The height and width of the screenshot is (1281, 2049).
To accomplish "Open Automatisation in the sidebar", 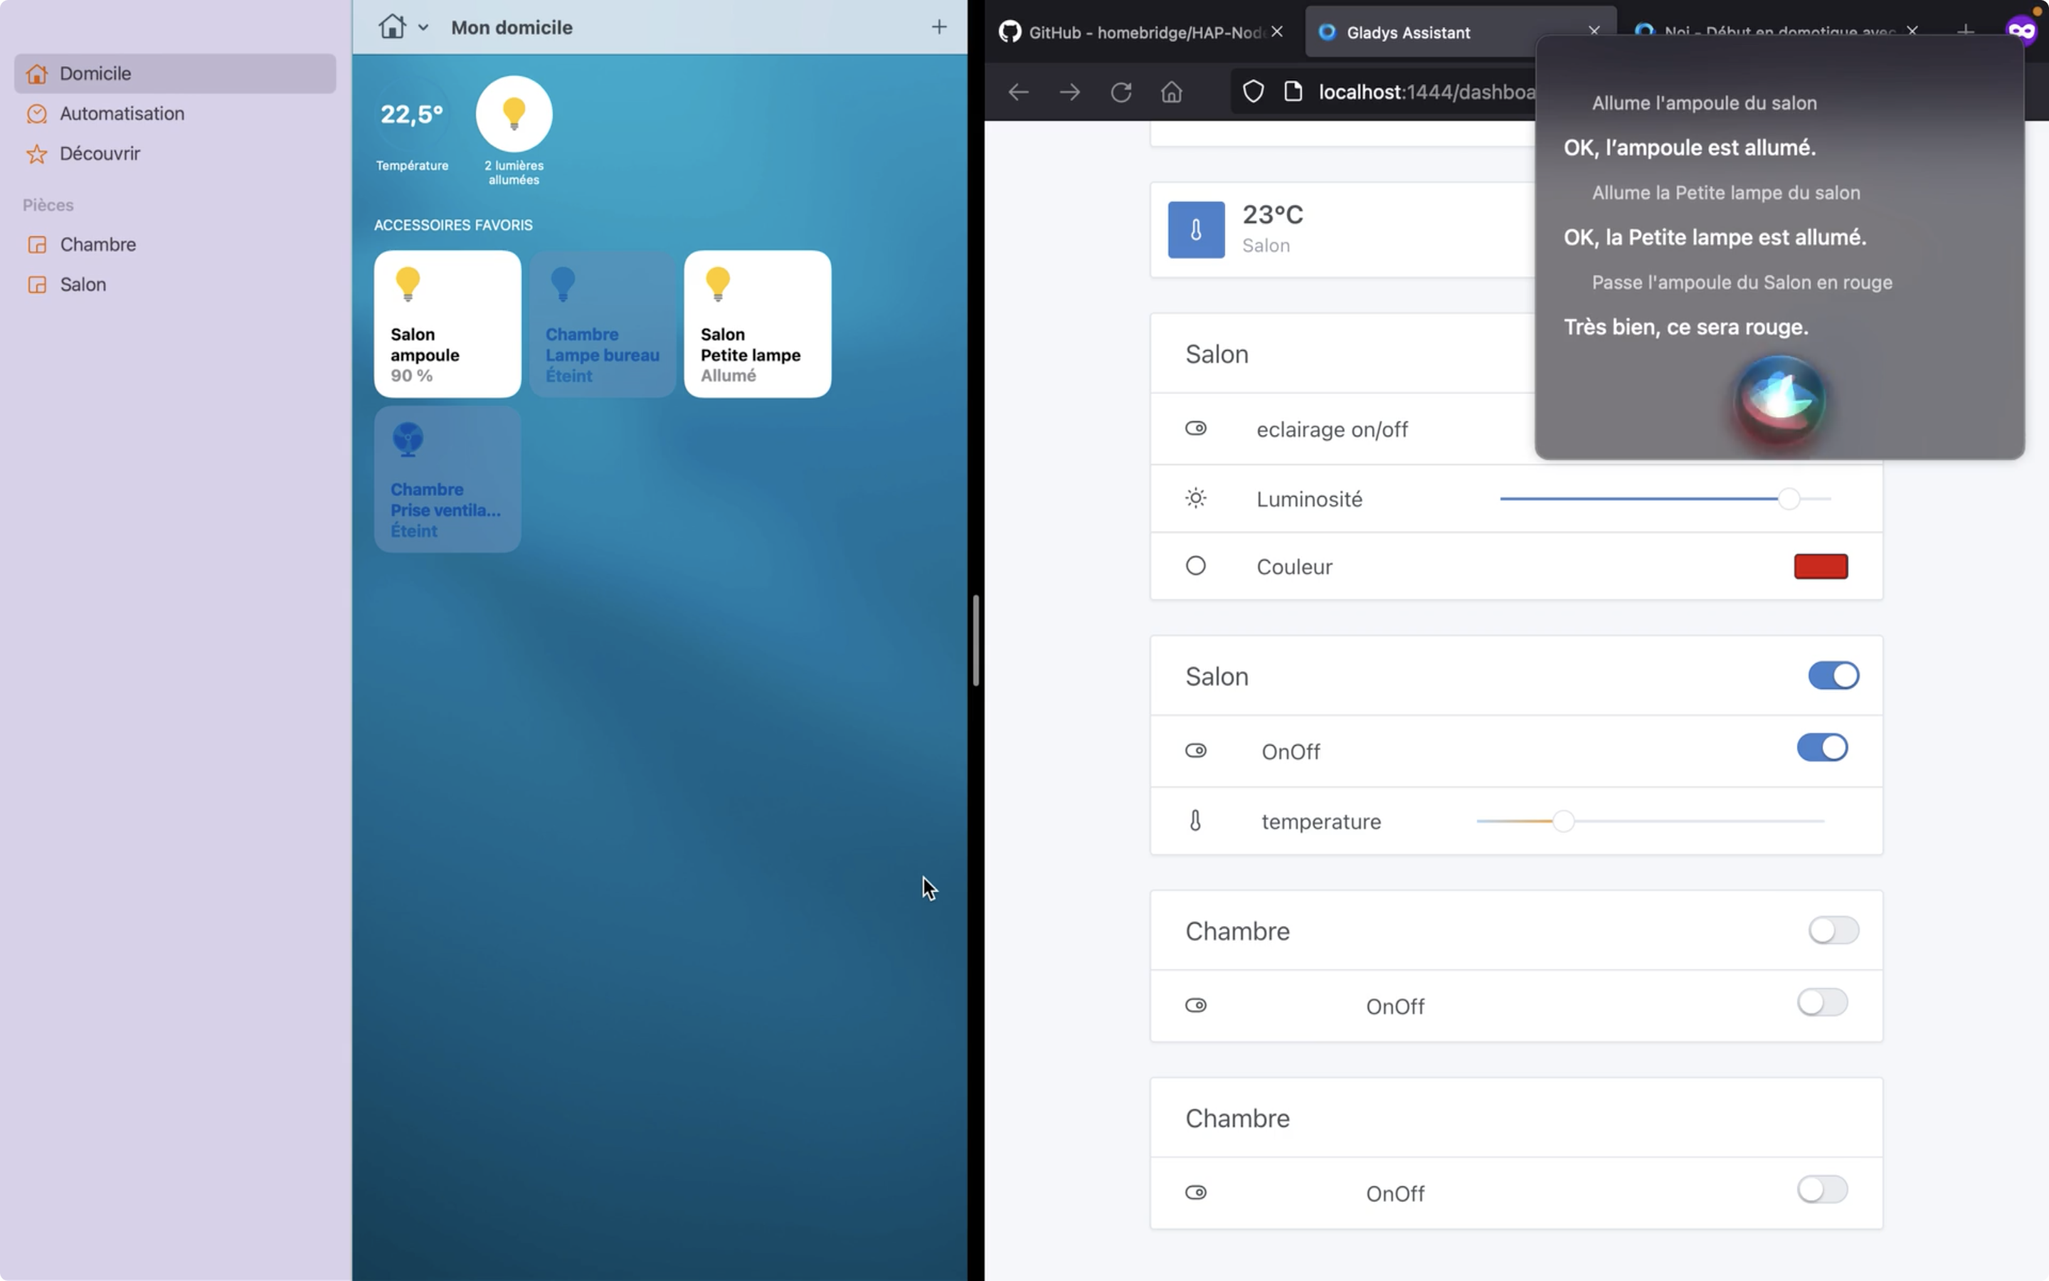I will coord(175,114).
